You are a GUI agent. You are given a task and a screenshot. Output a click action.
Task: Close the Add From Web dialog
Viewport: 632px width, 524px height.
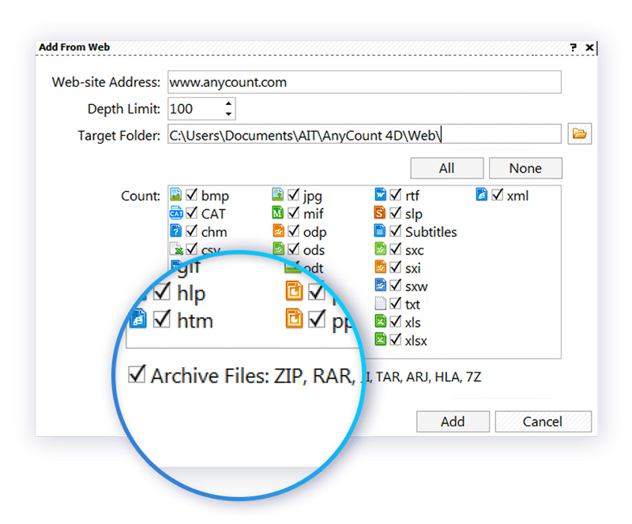[589, 47]
